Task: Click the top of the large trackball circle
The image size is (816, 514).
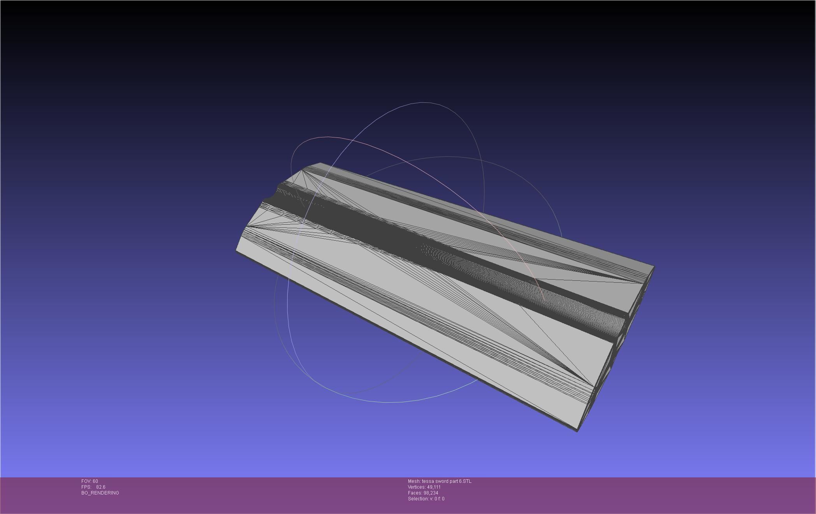Action: [x=424, y=103]
